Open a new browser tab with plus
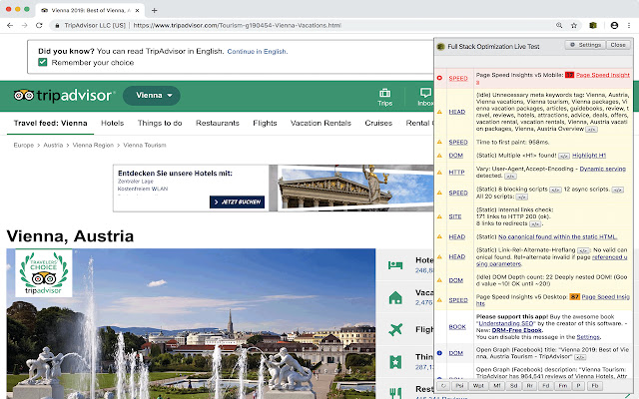Viewport: 639px width, 399px height. 154,10
